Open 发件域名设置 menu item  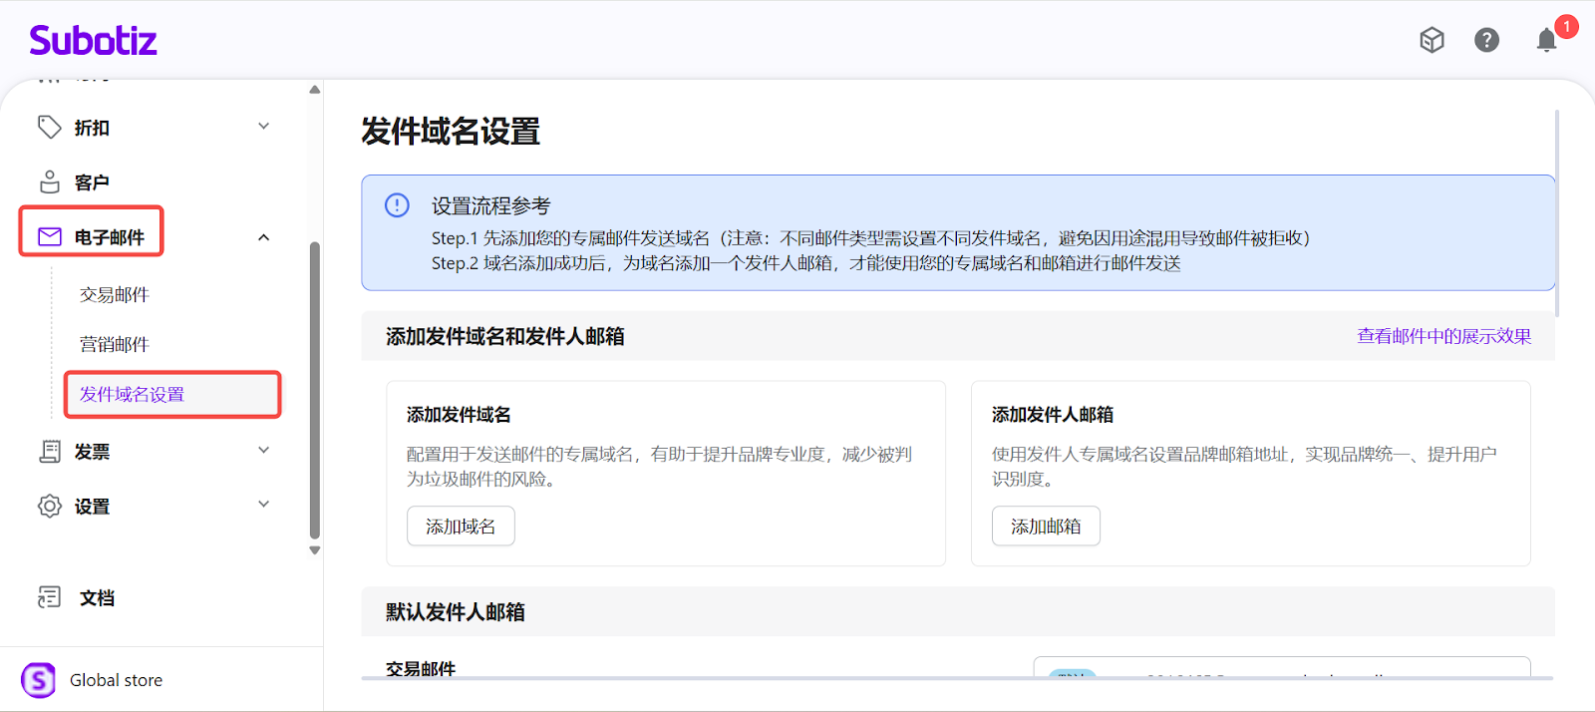[133, 394]
